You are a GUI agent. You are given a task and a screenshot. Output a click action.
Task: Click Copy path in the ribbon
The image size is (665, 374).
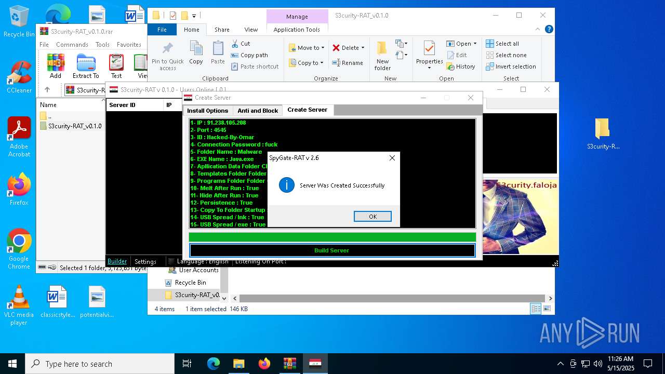(x=249, y=55)
